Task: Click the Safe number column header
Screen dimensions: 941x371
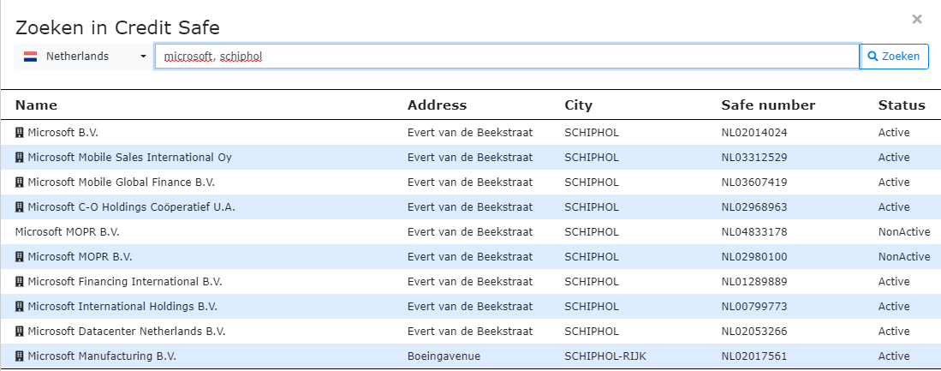Action: click(x=768, y=105)
